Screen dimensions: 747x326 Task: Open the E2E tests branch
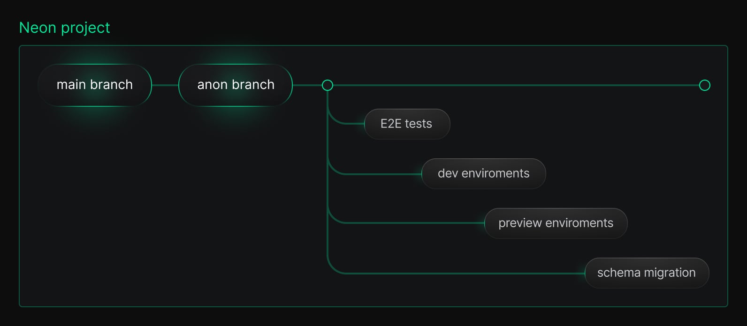pyautogui.click(x=406, y=124)
